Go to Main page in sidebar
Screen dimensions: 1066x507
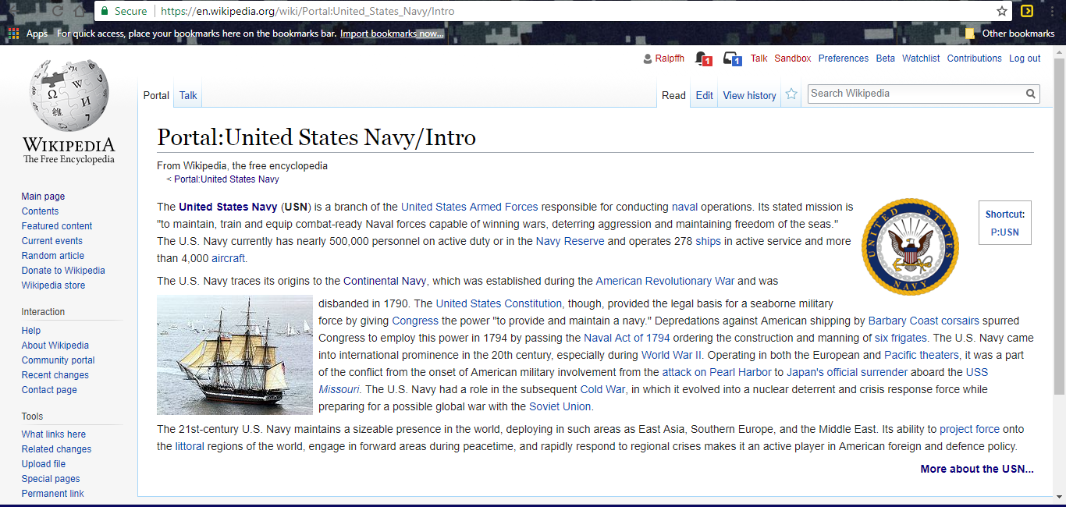tap(43, 197)
